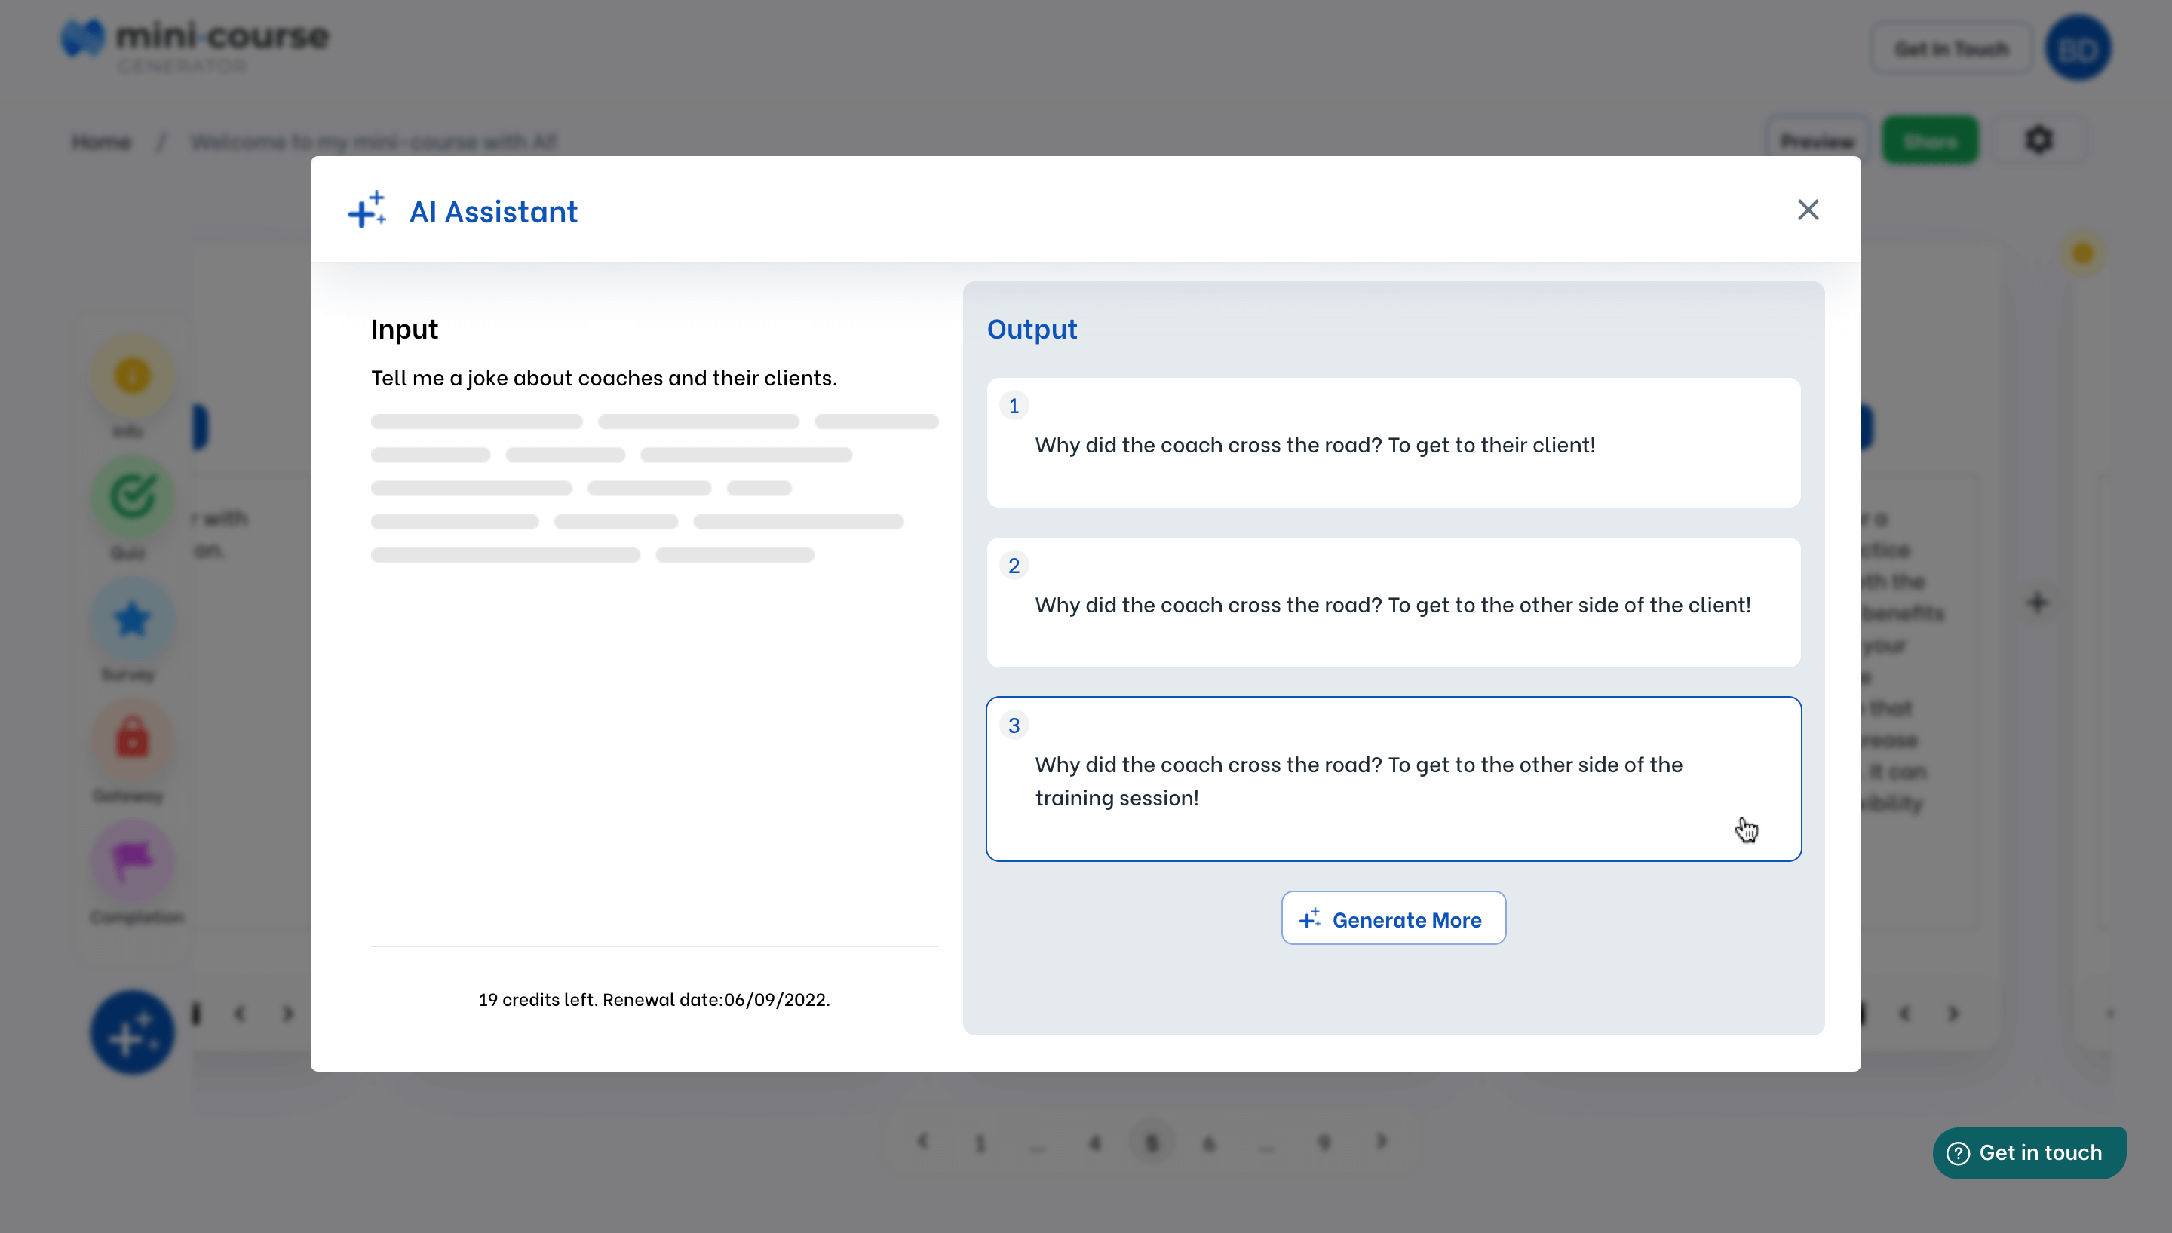Image resolution: width=2172 pixels, height=1233 pixels.
Task: Select output joke number 1
Action: pyautogui.click(x=1393, y=443)
